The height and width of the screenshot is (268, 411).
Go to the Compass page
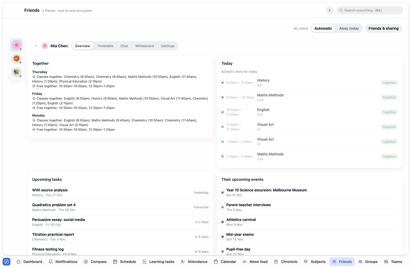click(x=95, y=262)
